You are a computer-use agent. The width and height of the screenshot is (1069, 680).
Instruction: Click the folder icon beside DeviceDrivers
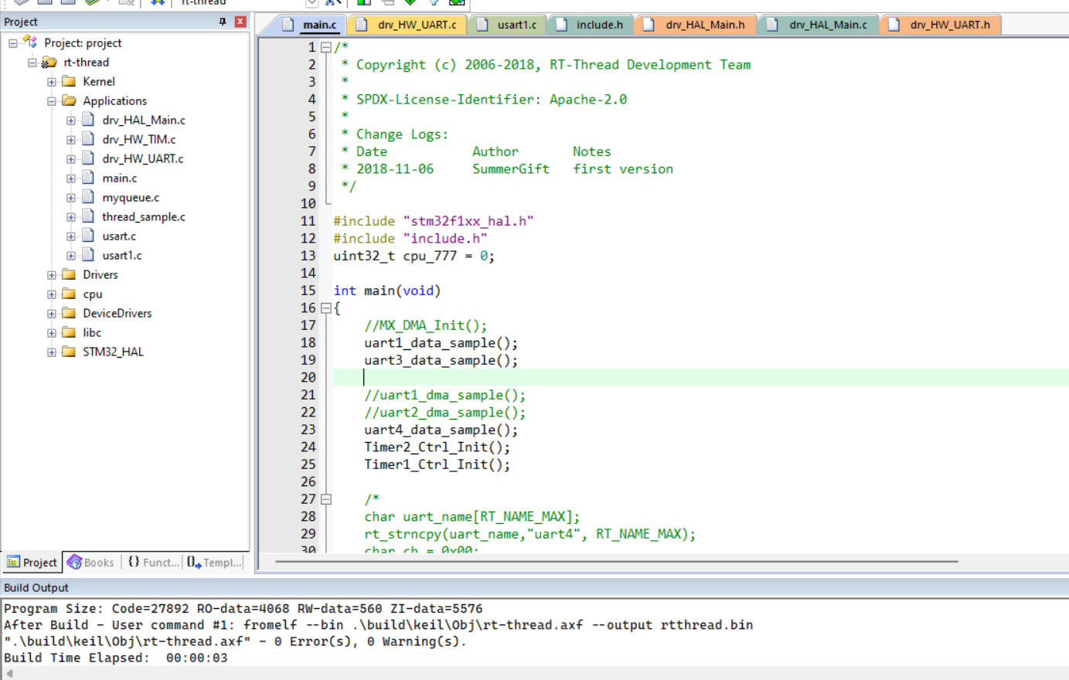click(69, 313)
